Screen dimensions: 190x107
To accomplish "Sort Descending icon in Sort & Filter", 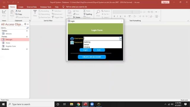I will (39, 14).
